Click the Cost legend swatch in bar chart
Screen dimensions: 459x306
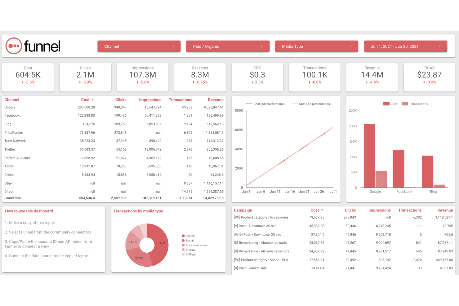(386, 104)
